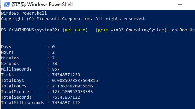Click the PowerShell icon in title bar
195x109 pixels.
[x=7, y=4]
